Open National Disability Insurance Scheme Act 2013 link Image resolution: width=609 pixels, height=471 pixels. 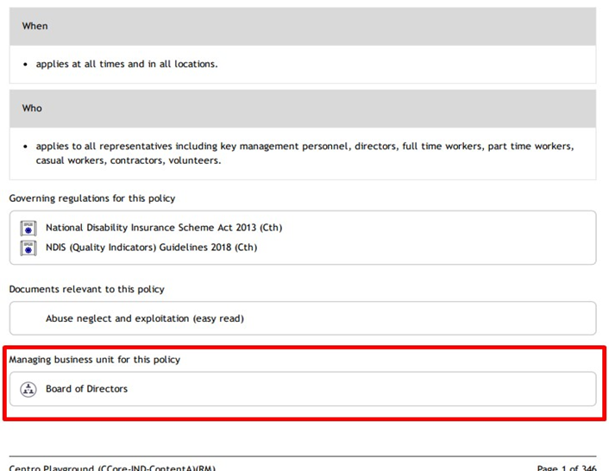click(x=164, y=228)
